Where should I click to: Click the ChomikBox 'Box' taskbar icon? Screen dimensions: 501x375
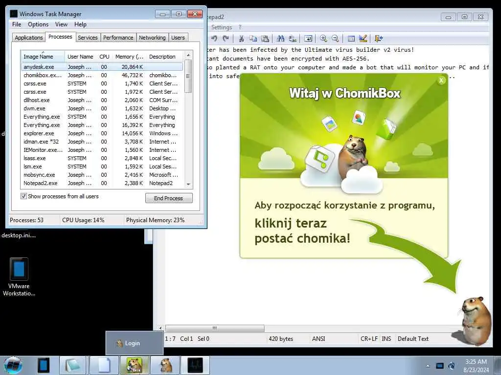click(x=134, y=365)
